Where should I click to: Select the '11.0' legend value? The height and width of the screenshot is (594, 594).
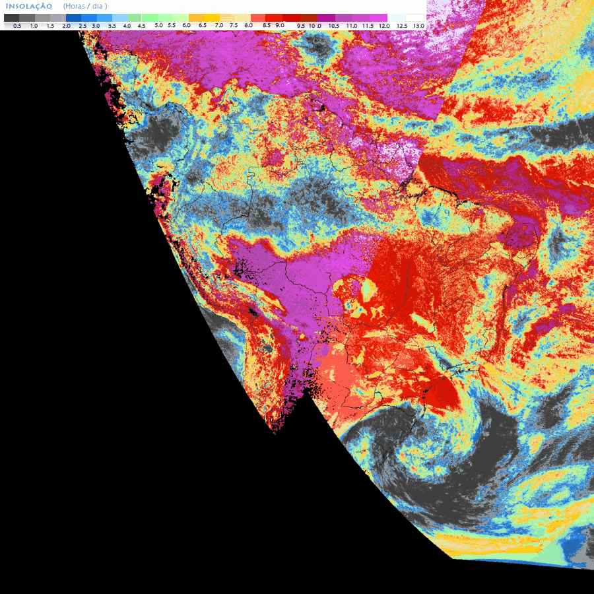[x=352, y=26]
